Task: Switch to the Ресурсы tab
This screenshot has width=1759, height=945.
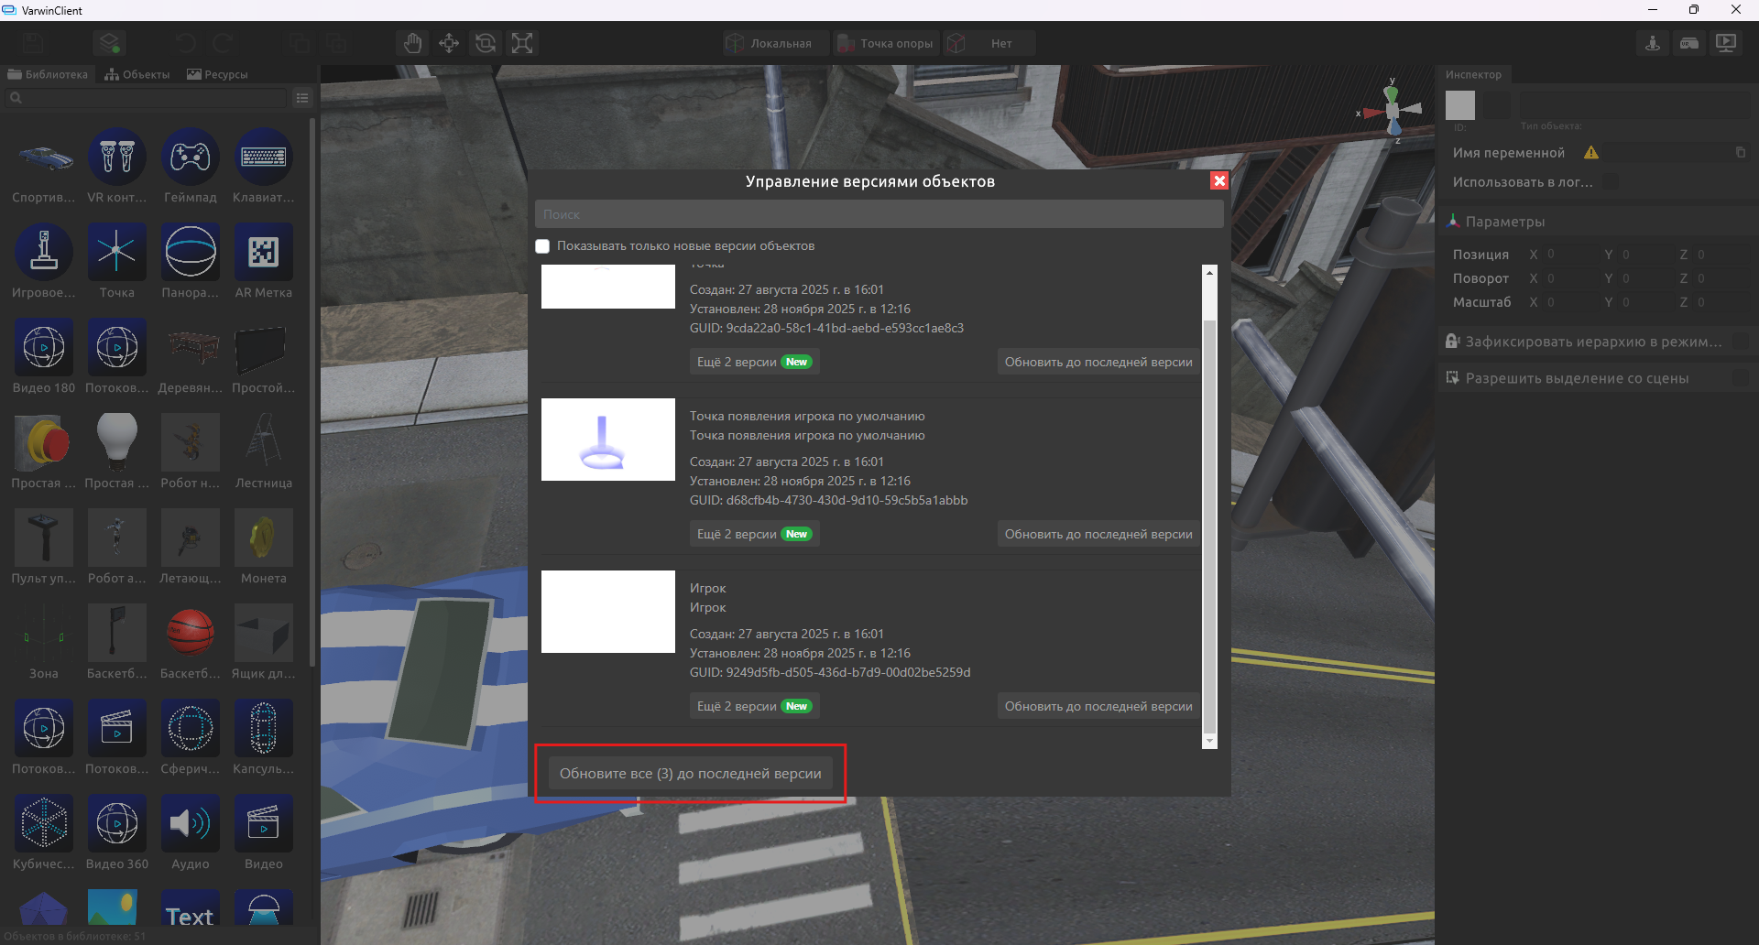Action: point(217,74)
